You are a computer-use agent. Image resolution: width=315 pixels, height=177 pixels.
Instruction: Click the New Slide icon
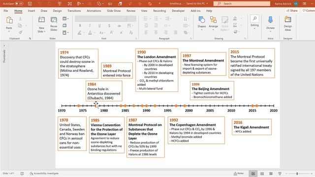[41, 20]
